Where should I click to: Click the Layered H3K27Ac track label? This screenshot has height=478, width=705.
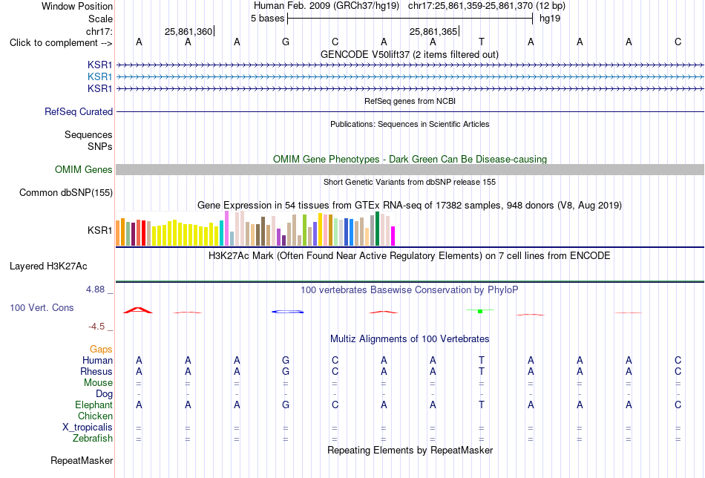[48, 266]
